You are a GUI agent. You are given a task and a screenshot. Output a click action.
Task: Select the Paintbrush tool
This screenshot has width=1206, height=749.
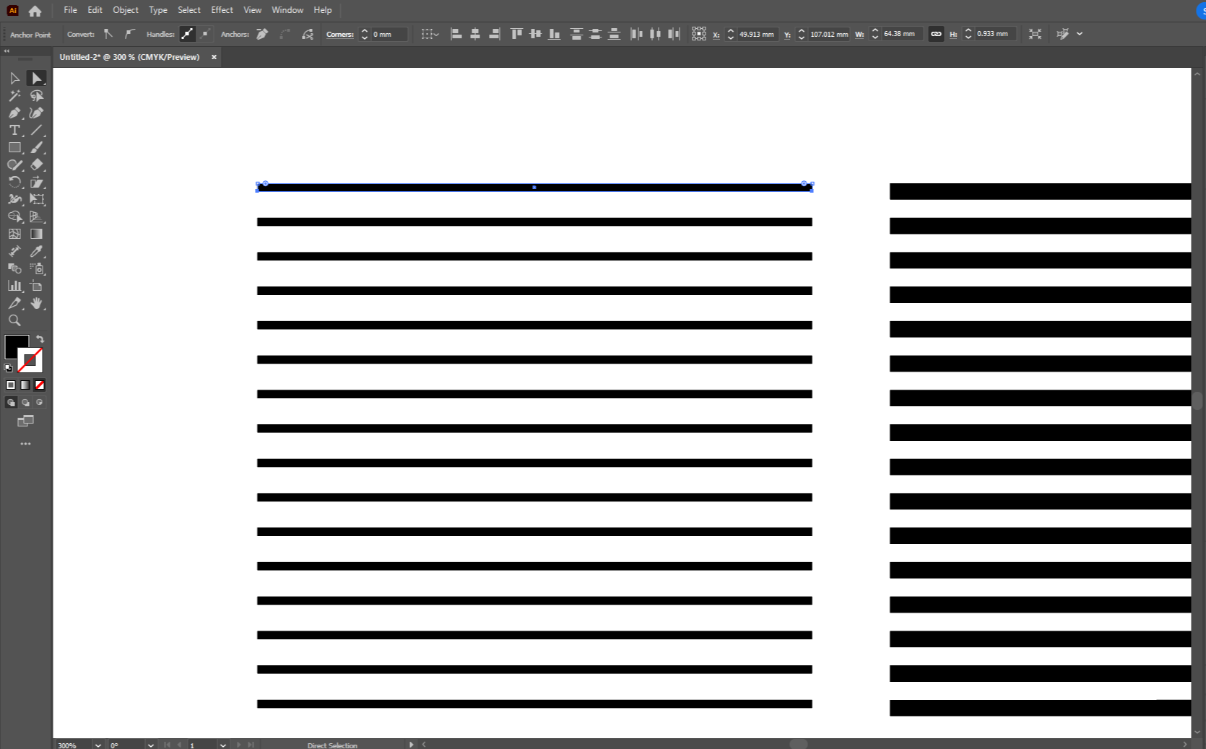point(37,147)
